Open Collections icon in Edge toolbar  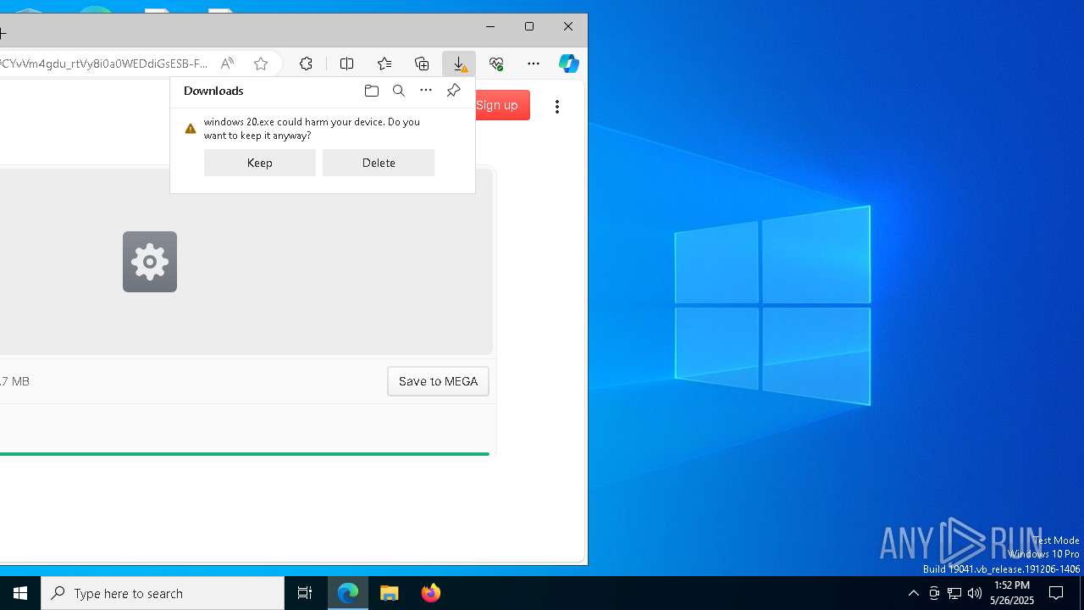click(422, 64)
